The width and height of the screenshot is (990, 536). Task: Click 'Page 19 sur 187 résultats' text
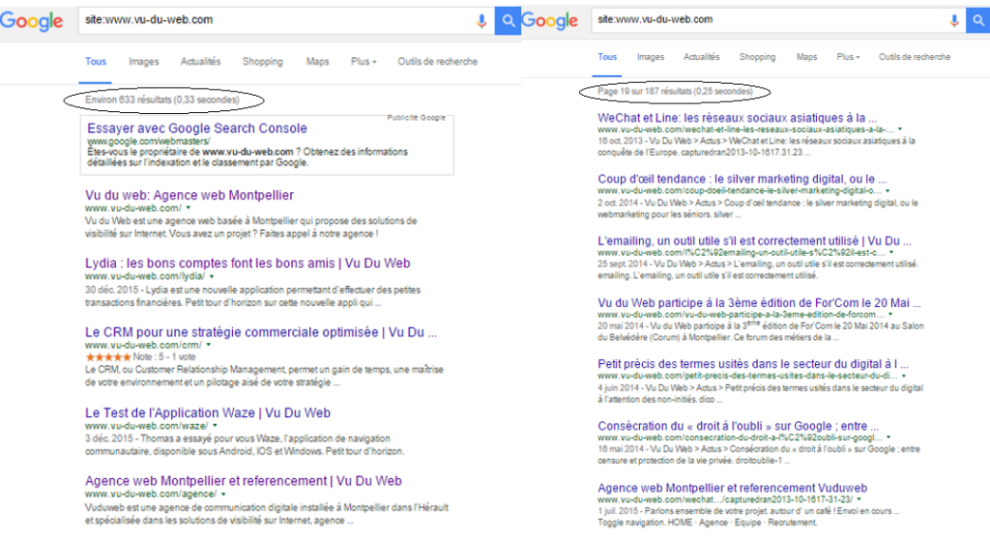[x=675, y=92]
